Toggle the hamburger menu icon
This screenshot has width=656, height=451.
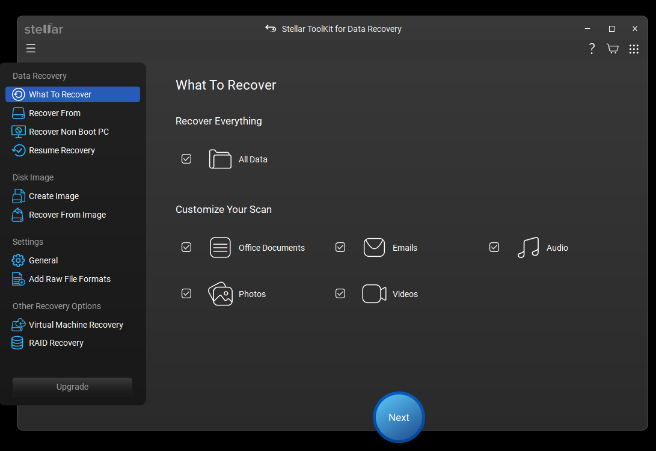click(x=31, y=48)
